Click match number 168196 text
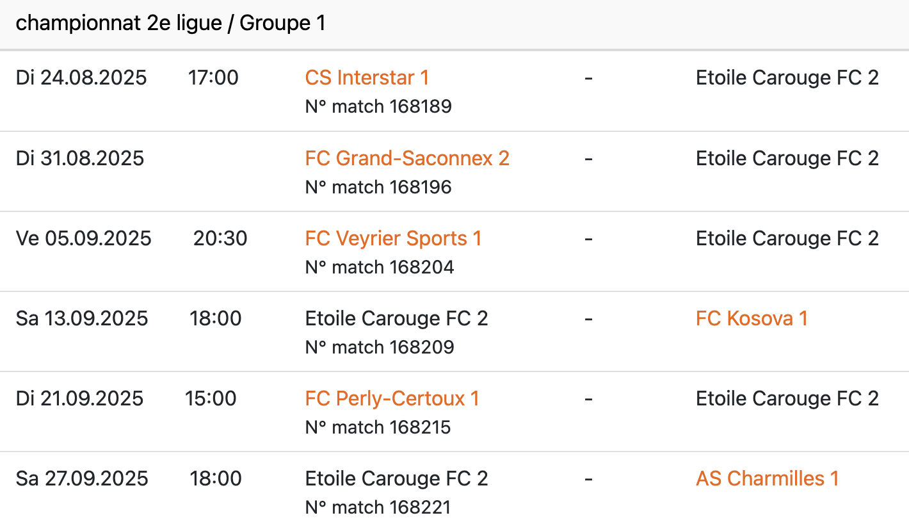Image resolution: width=909 pixels, height=529 pixels. [x=378, y=187]
